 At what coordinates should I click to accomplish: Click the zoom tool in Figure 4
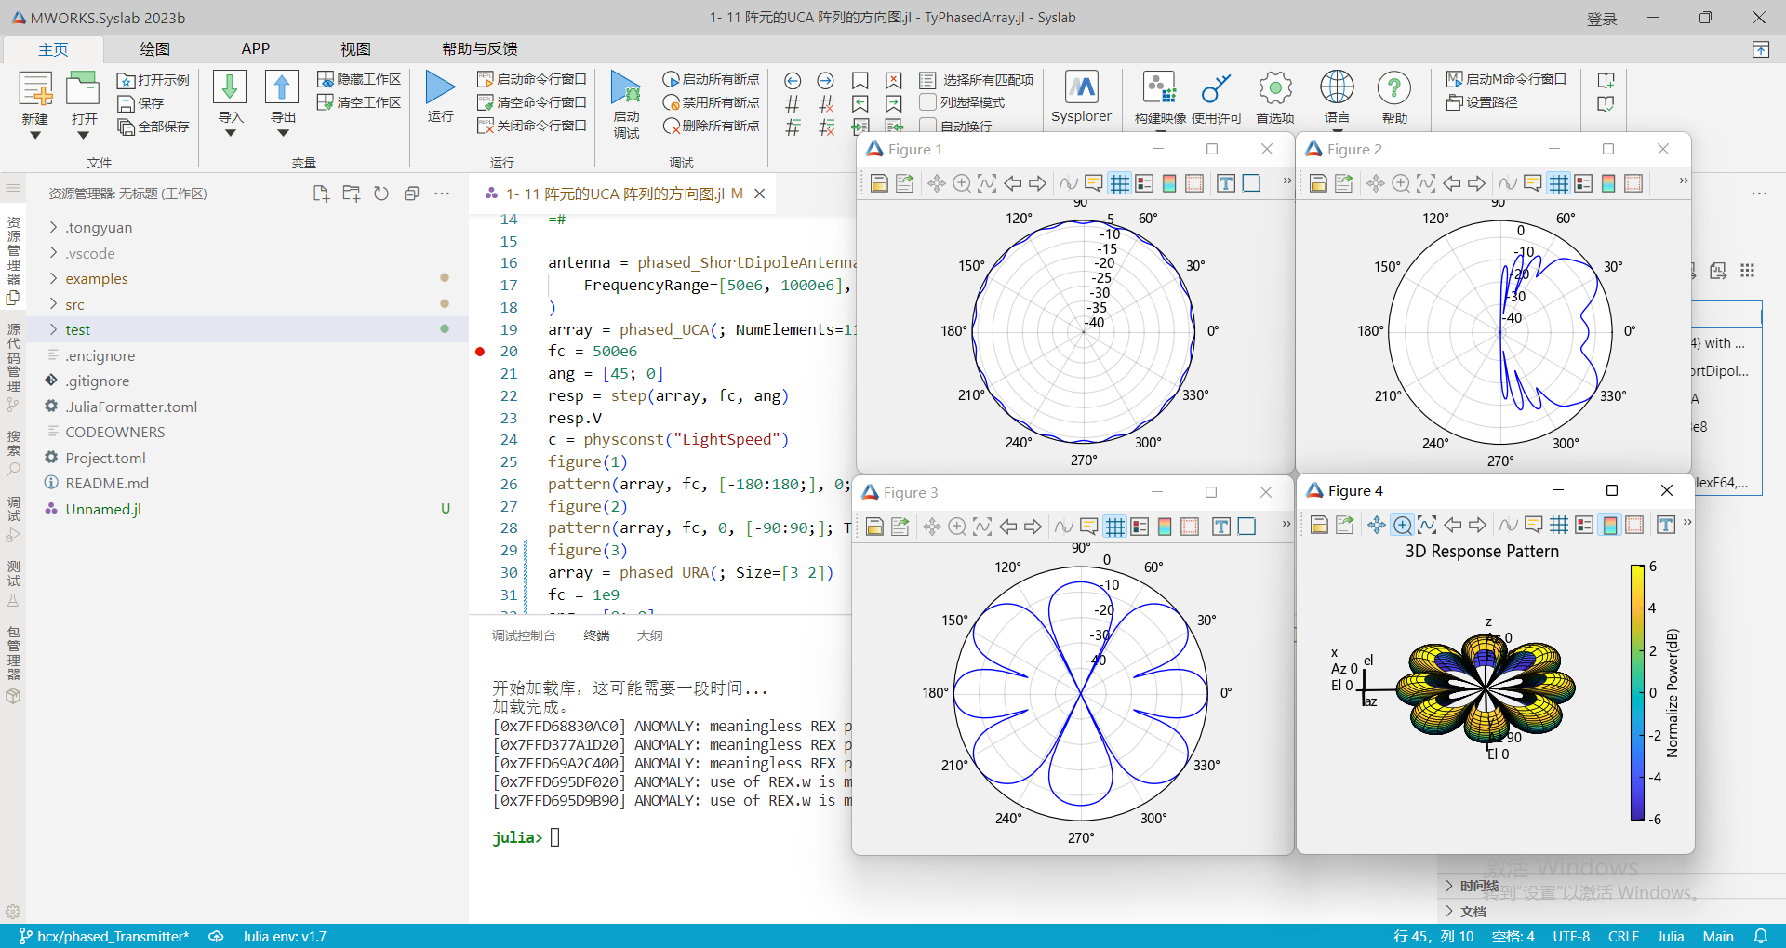tap(1402, 526)
